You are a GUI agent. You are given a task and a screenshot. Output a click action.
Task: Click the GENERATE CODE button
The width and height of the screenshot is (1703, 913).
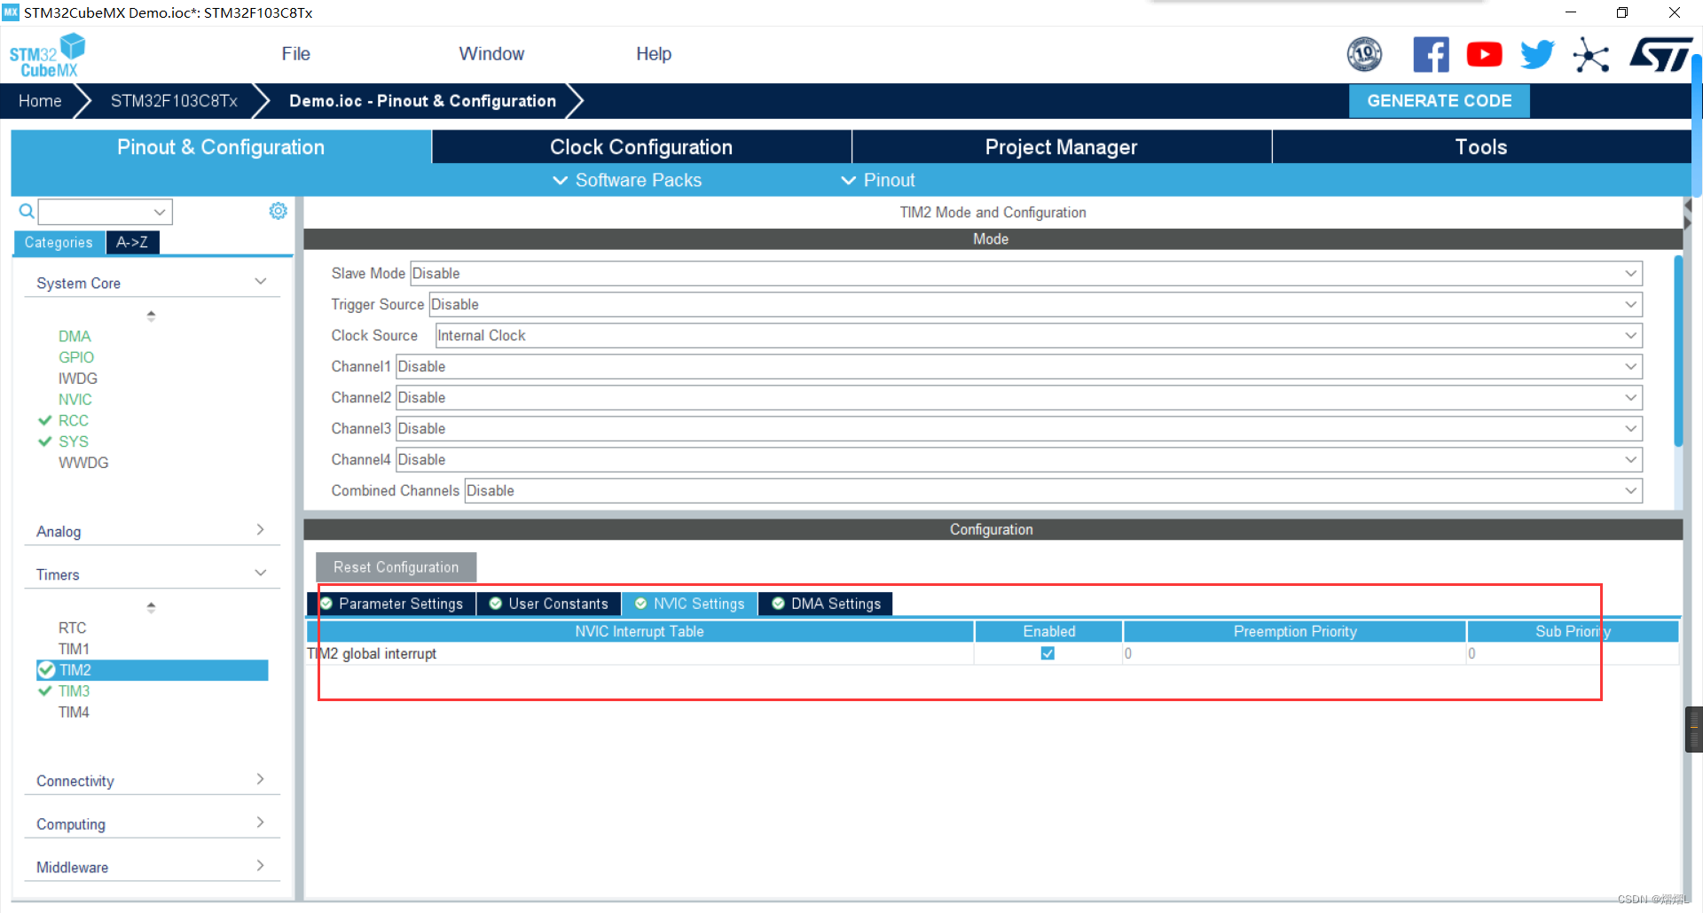(x=1439, y=101)
